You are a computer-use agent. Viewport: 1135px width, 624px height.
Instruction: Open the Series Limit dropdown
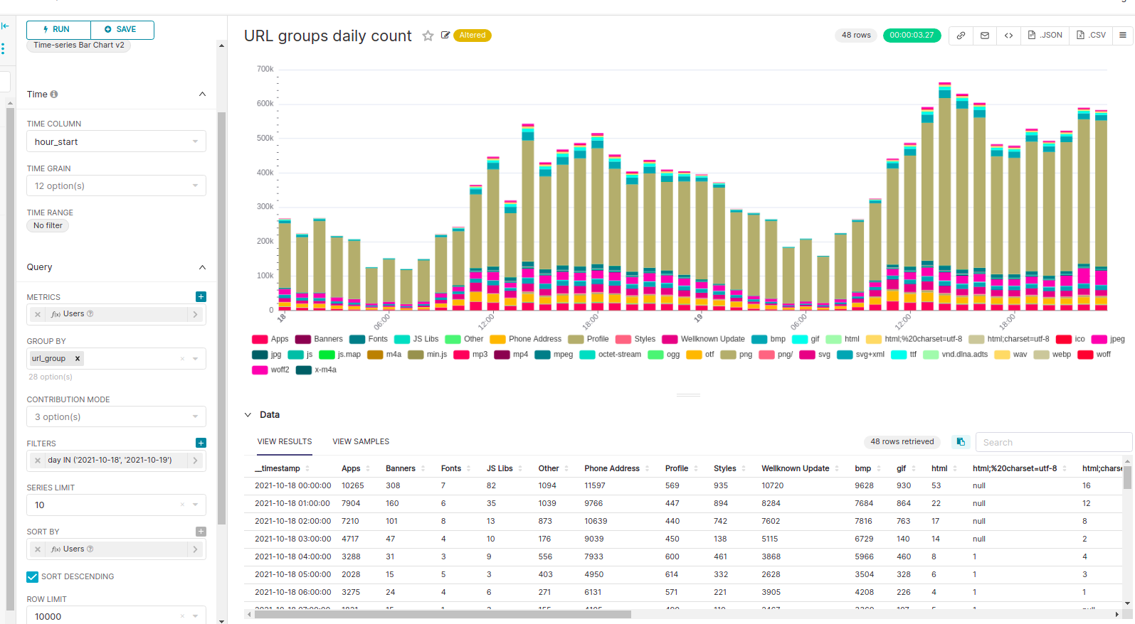pyautogui.click(x=116, y=505)
